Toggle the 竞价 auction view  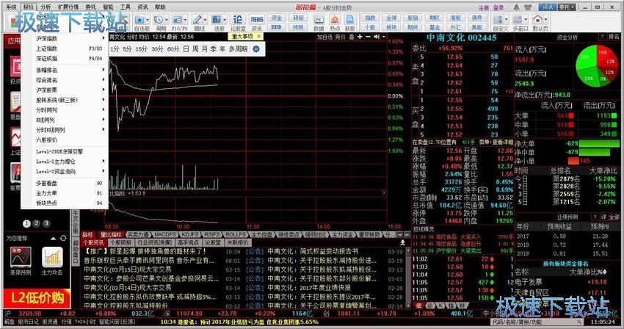340,37
